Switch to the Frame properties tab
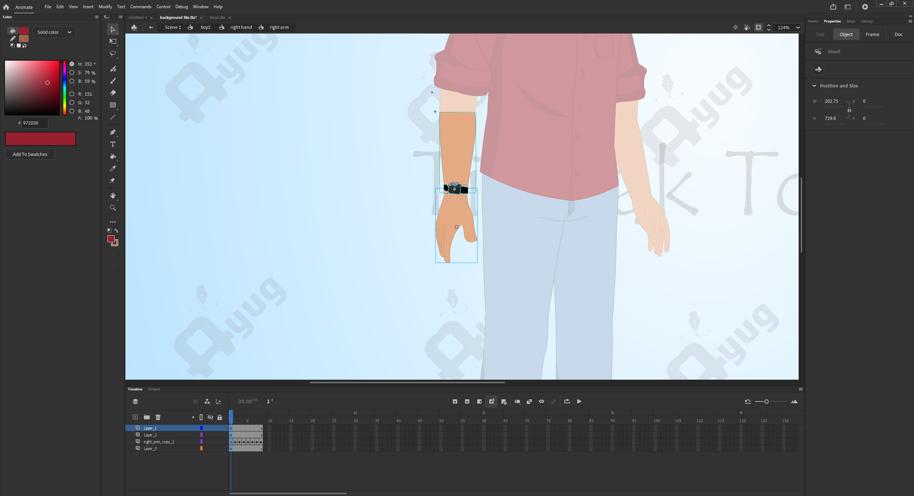The height and width of the screenshot is (496, 914). click(872, 35)
